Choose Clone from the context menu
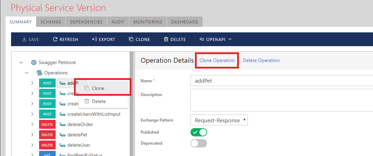Viewport: 373px width, 156px height. [x=98, y=88]
